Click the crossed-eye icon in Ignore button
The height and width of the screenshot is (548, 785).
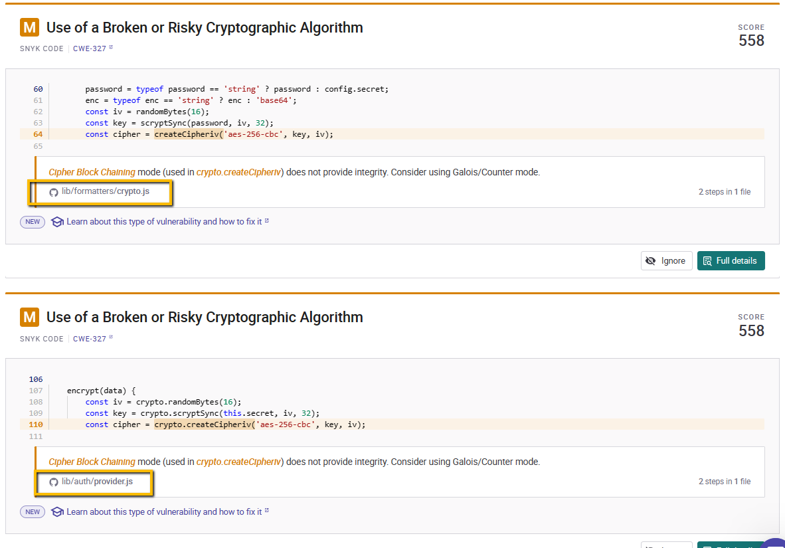(x=650, y=261)
